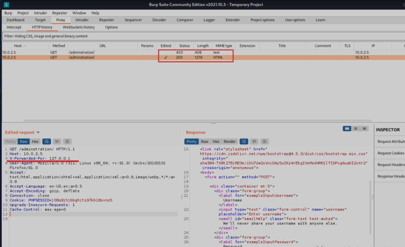
Task: Sort by Status column header
Action: [184, 46]
